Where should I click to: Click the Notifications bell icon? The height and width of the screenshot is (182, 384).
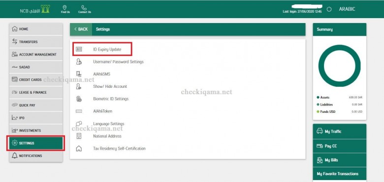[15, 156]
